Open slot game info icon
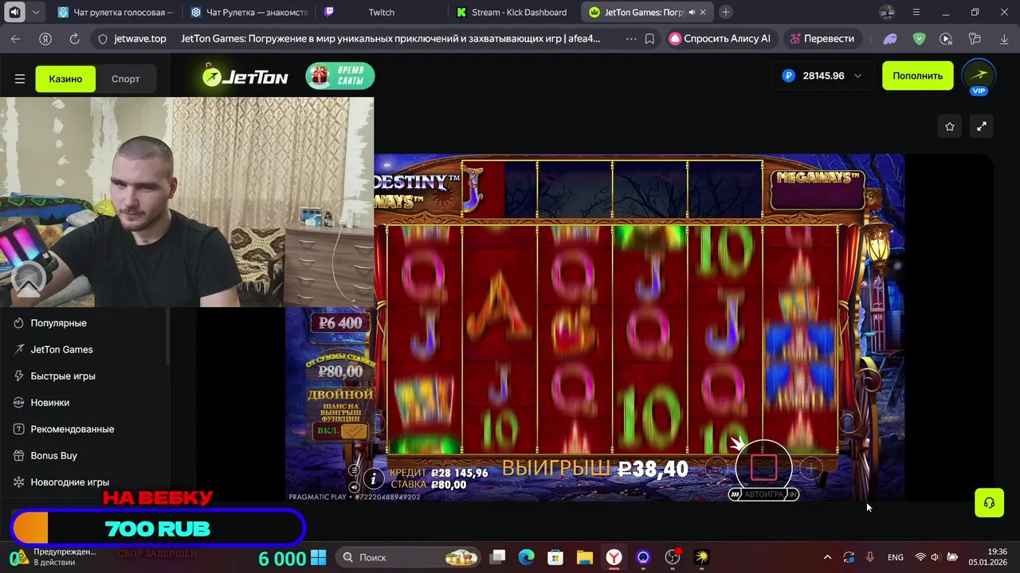The image size is (1020, 573). tap(373, 478)
